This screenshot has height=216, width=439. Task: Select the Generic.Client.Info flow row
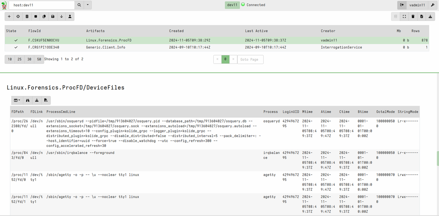217,48
